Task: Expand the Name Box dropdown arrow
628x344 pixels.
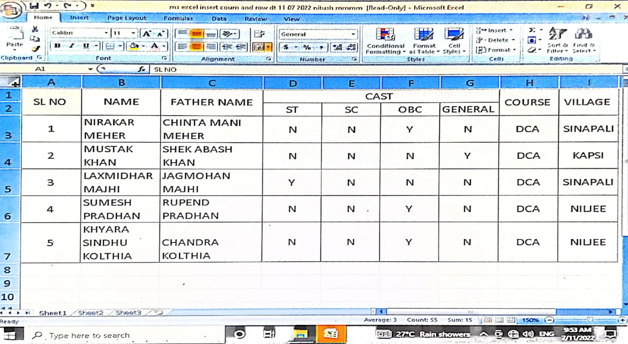Action: (90, 70)
